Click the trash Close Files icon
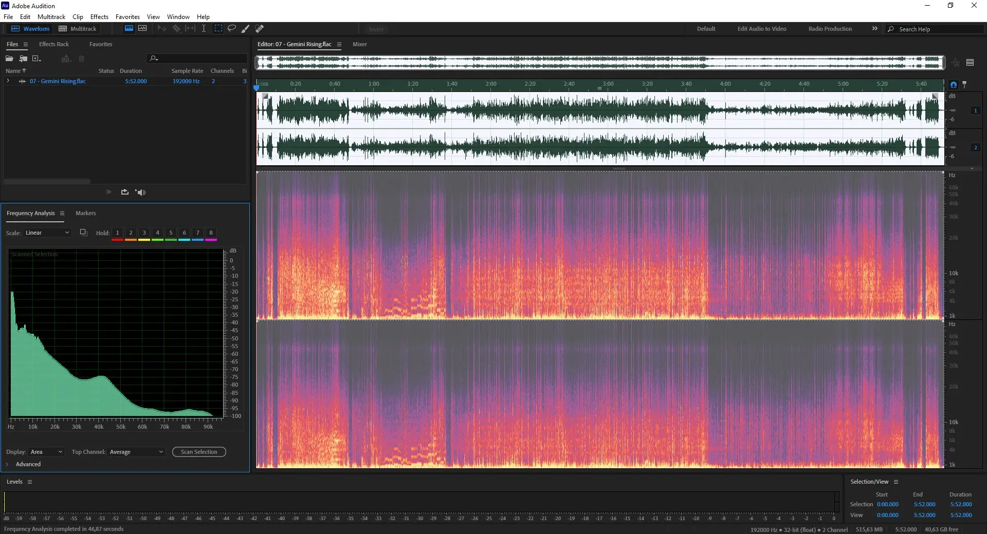The image size is (987, 534). (x=81, y=59)
